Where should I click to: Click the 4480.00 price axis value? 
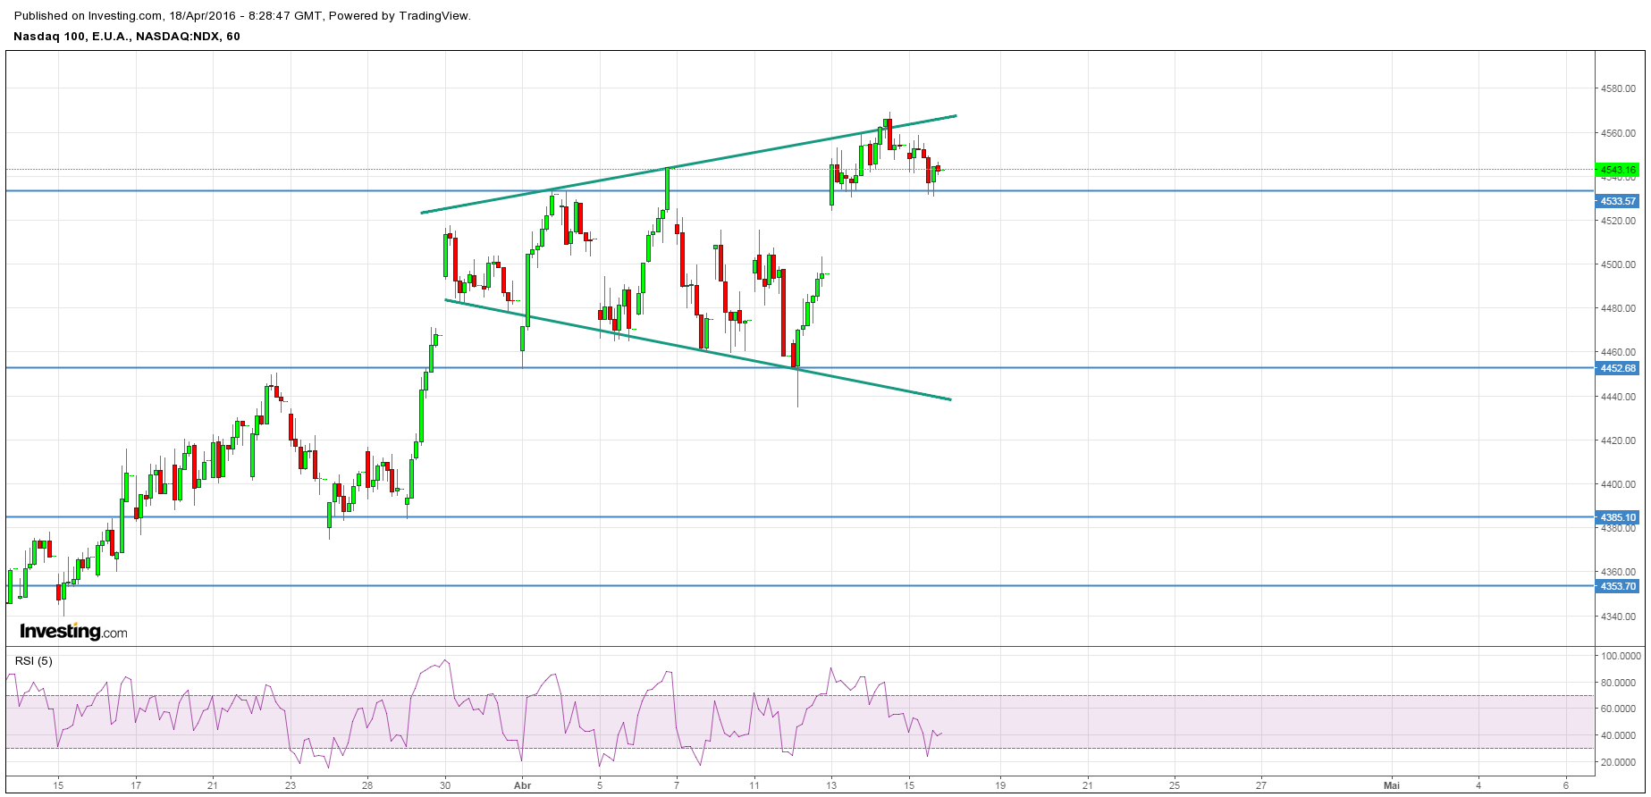coord(1619,308)
